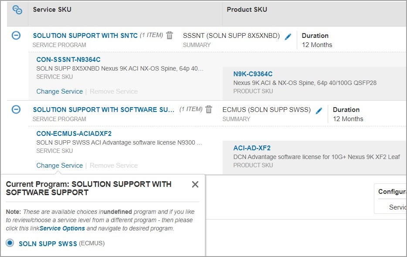Viewport: 407px width, 257px height.
Task: Delete the Solution Support with SNTC item
Action: coord(170,36)
